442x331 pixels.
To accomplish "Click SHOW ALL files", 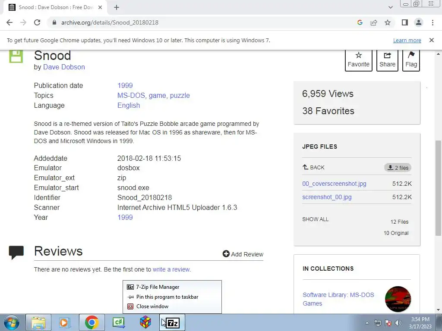I will click(x=316, y=219).
